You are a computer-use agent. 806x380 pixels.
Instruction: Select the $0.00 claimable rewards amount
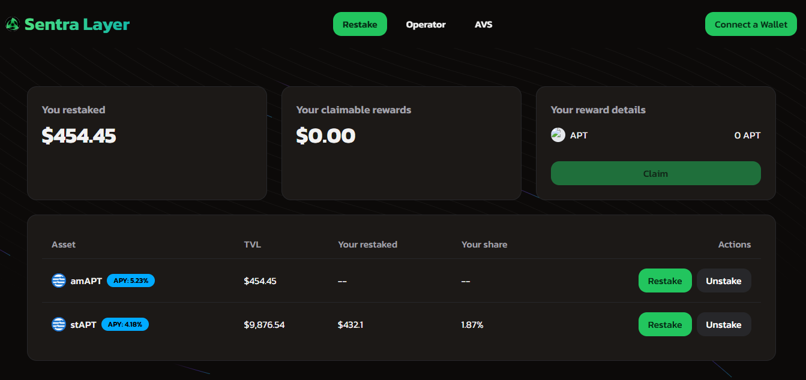325,136
